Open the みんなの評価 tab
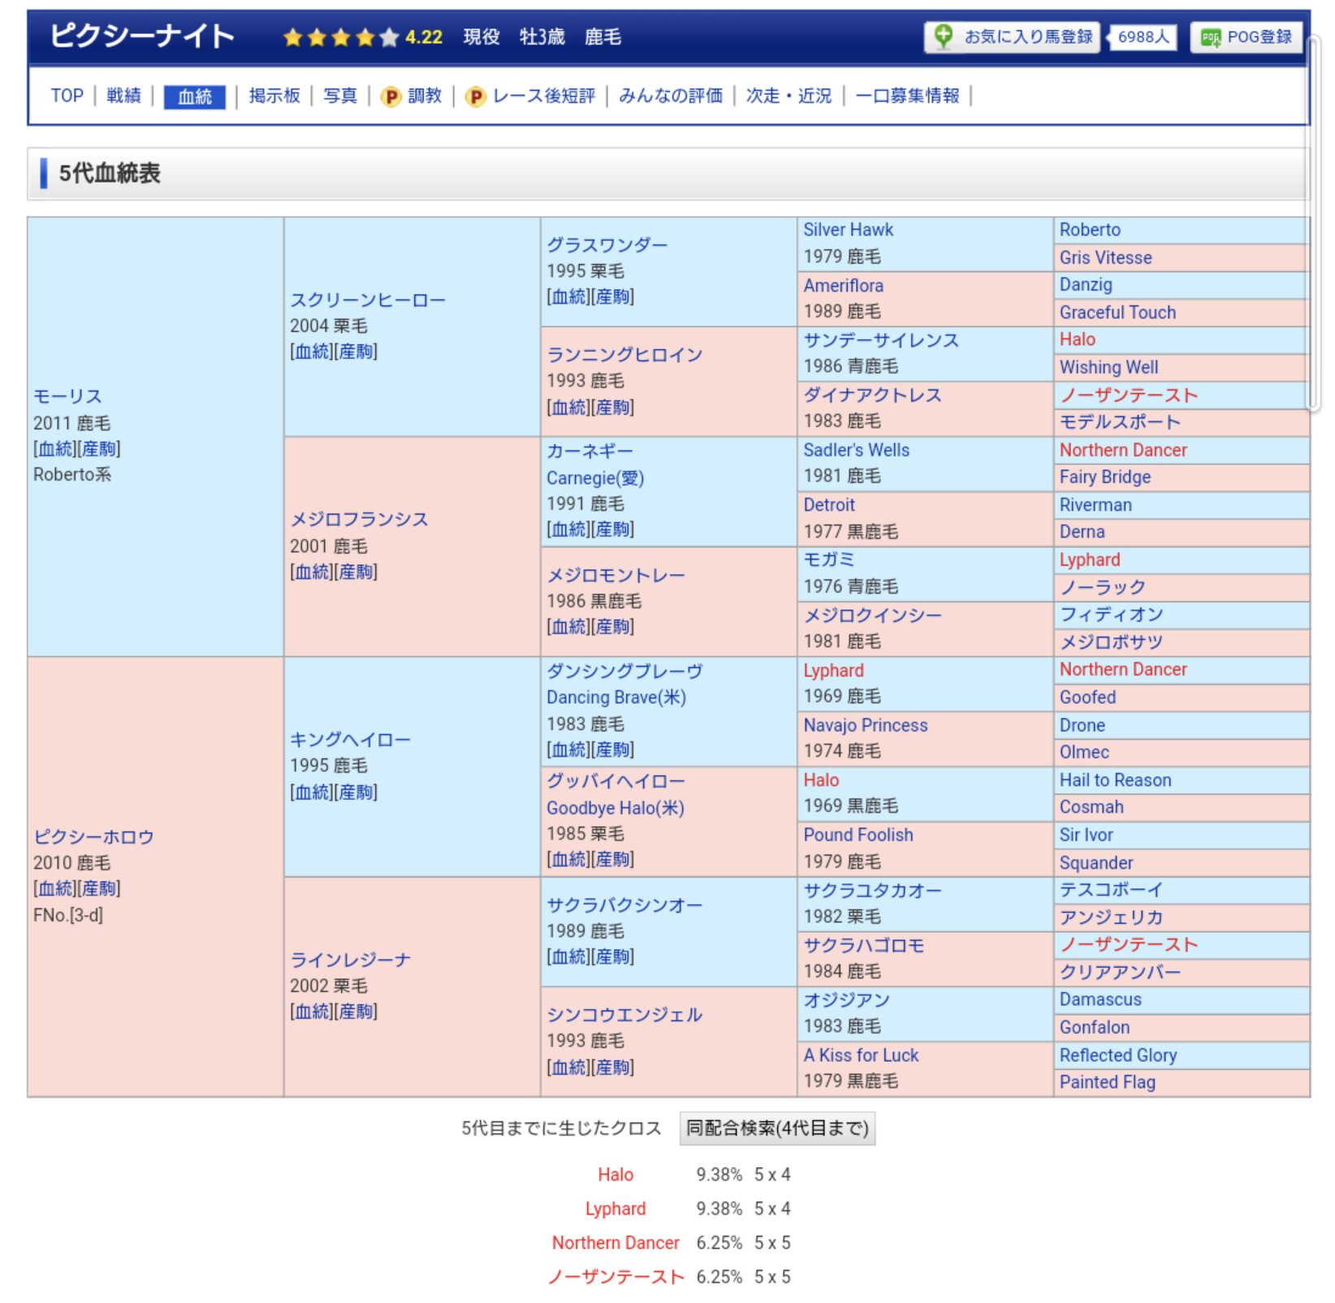Viewport: 1335px width, 1303px height. tap(671, 96)
